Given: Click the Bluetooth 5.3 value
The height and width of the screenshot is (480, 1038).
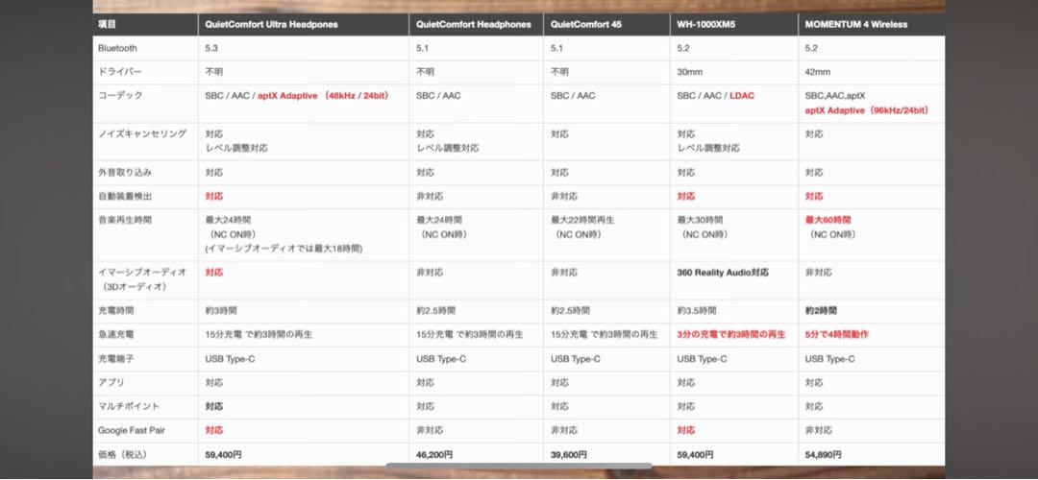Looking at the screenshot, I should [211, 48].
